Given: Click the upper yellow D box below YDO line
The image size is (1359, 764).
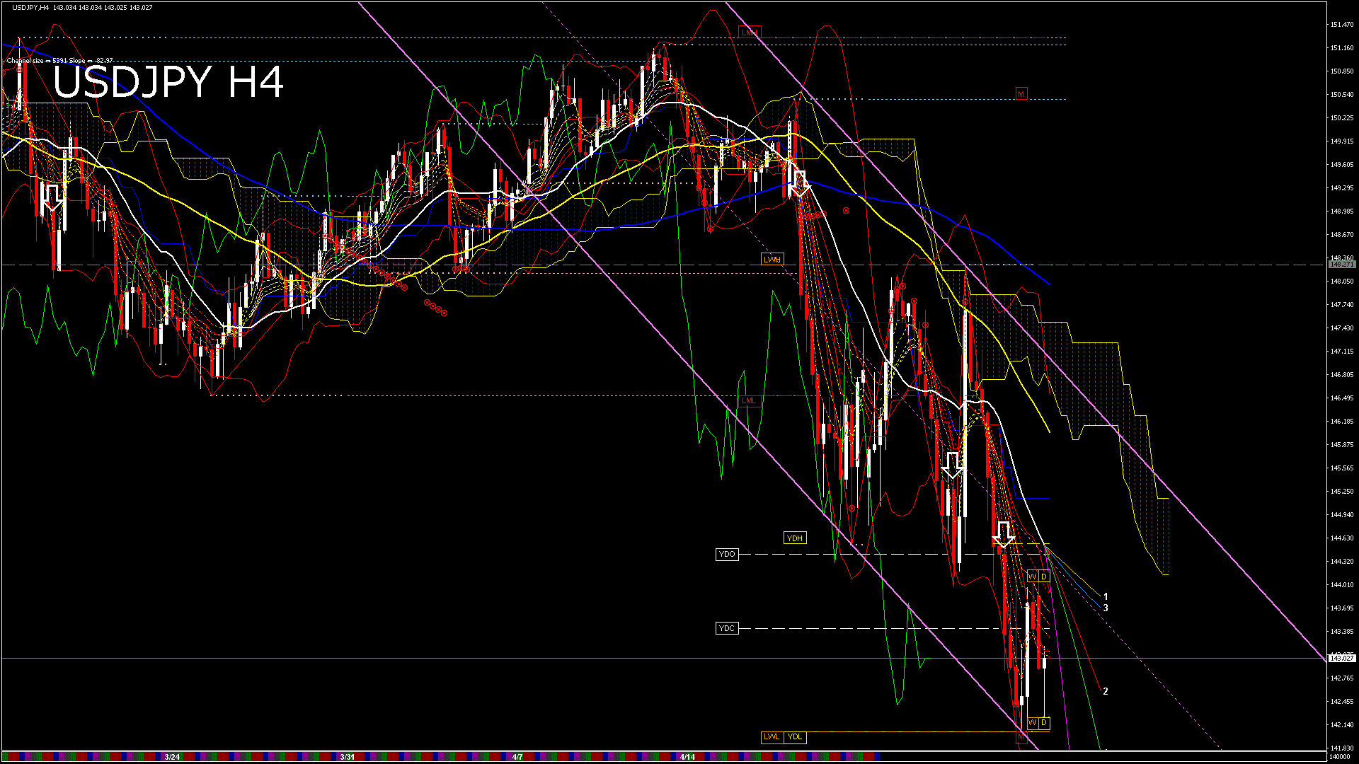Looking at the screenshot, I should 1043,577.
